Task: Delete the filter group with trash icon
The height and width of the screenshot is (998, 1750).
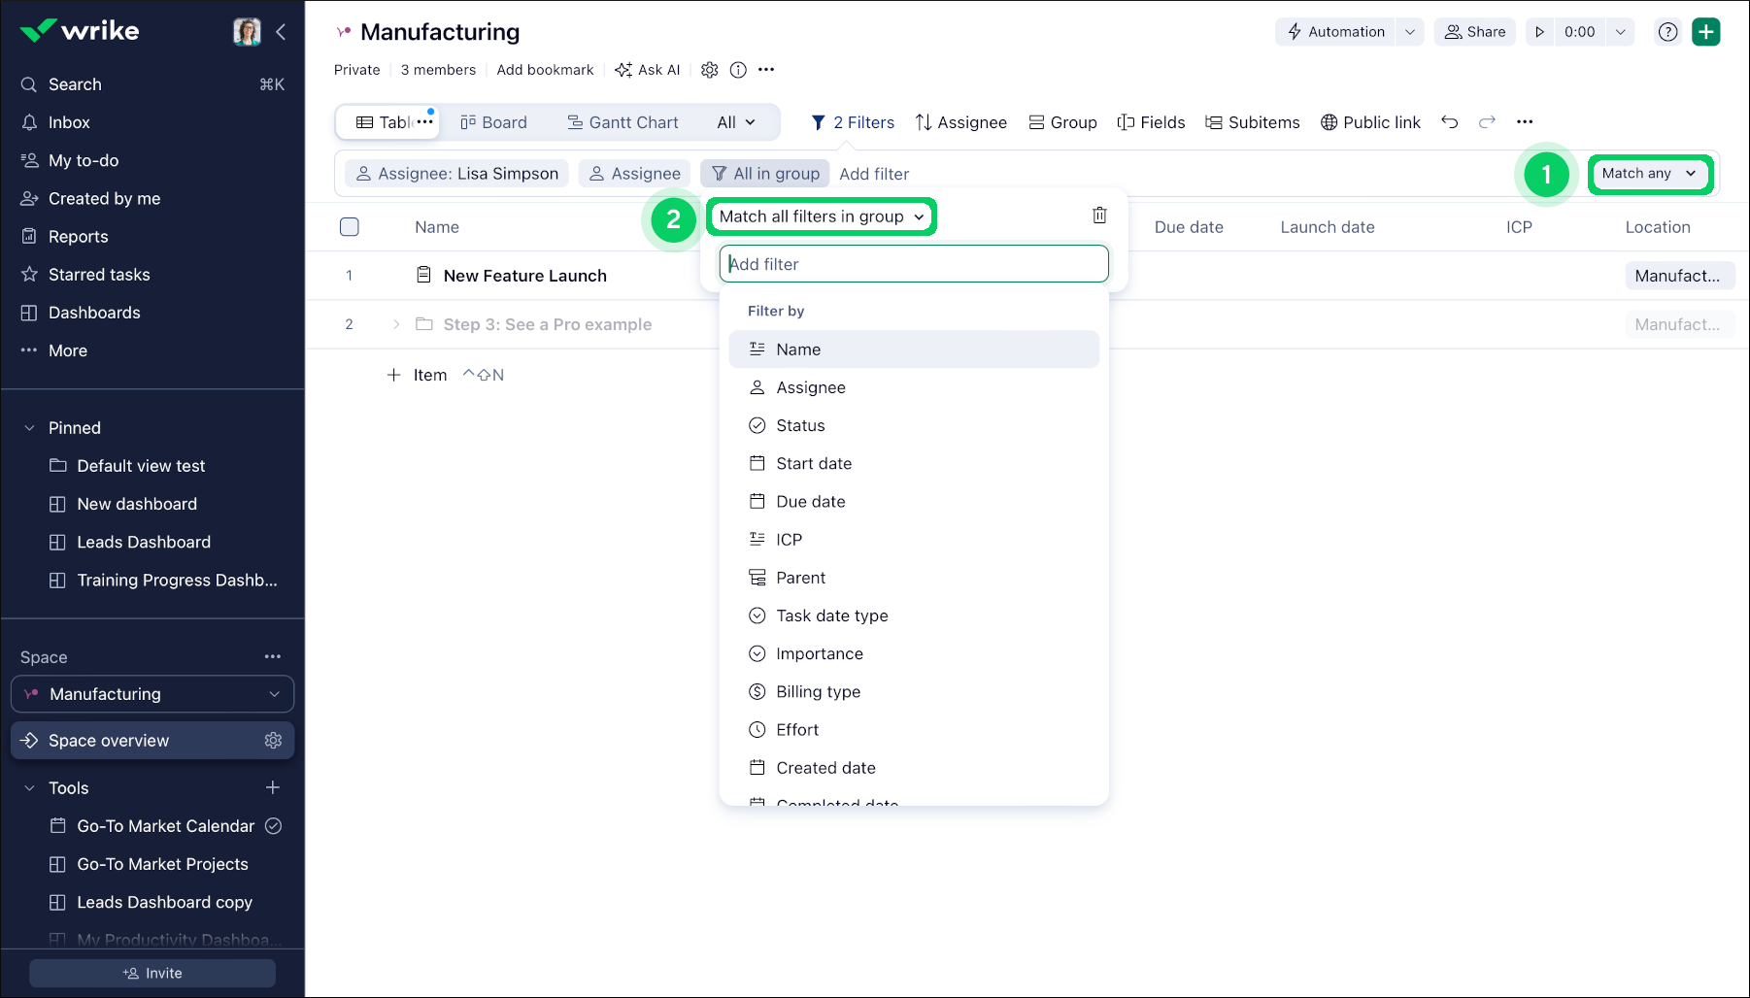Action: tap(1099, 216)
